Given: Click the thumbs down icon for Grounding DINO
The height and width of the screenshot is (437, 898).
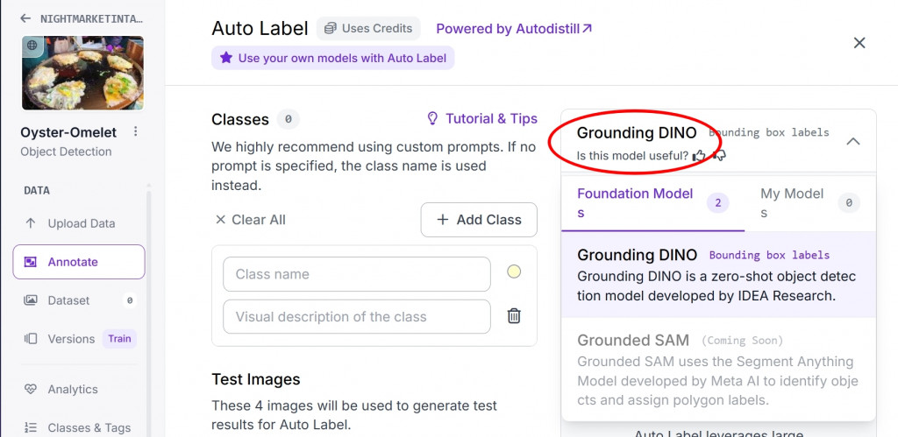Looking at the screenshot, I should click(x=719, y=155).
